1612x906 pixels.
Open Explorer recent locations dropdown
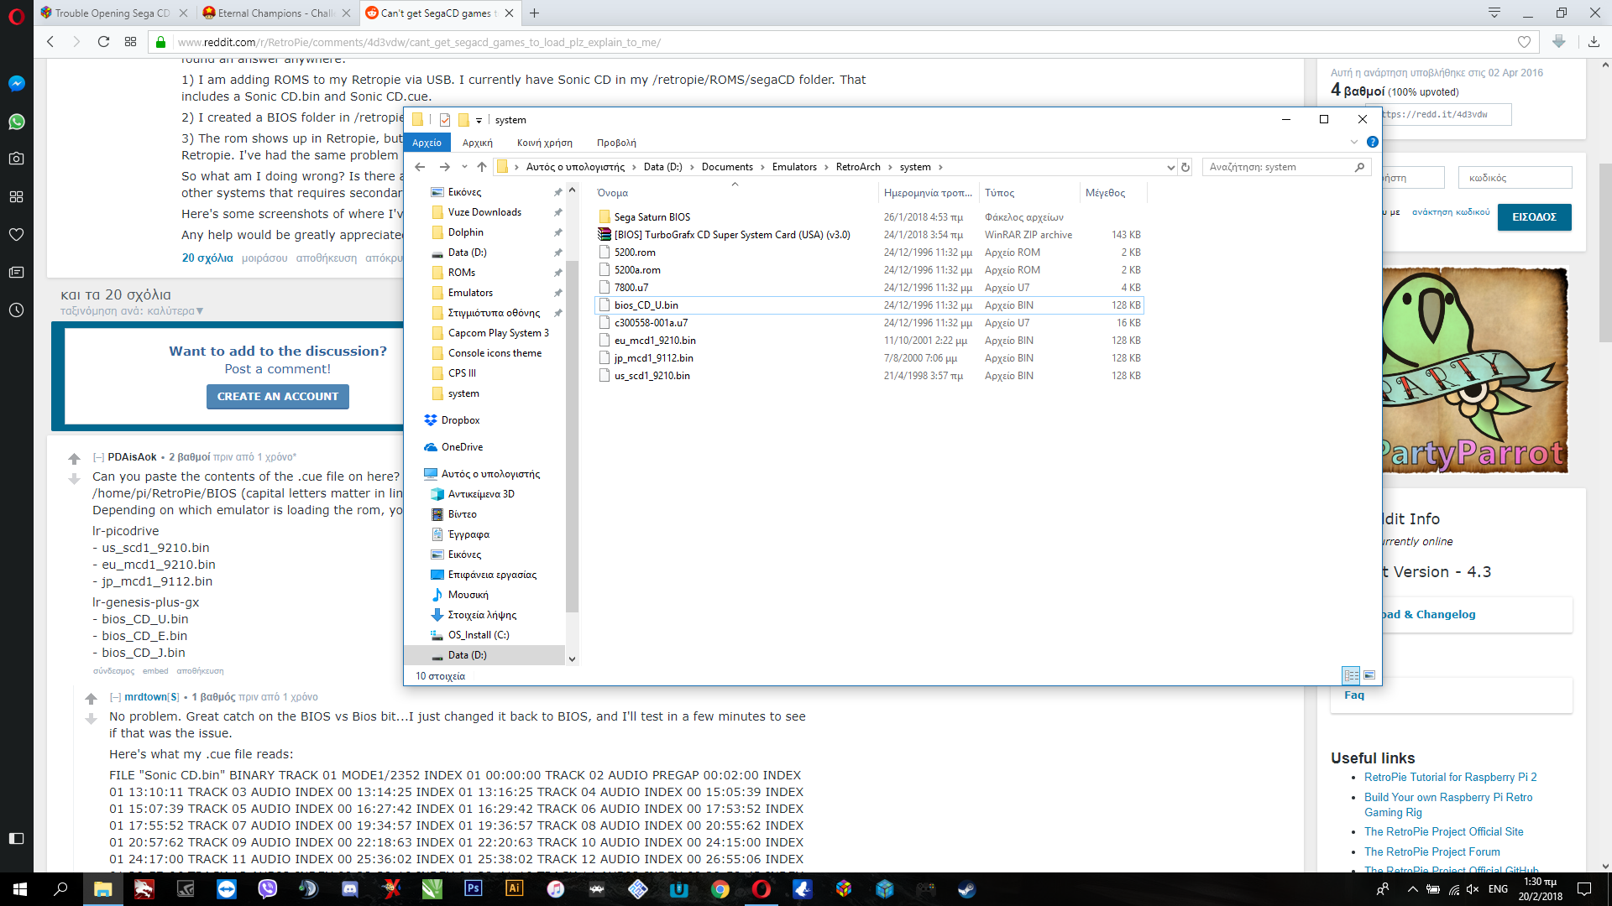[x=464, y=167]
